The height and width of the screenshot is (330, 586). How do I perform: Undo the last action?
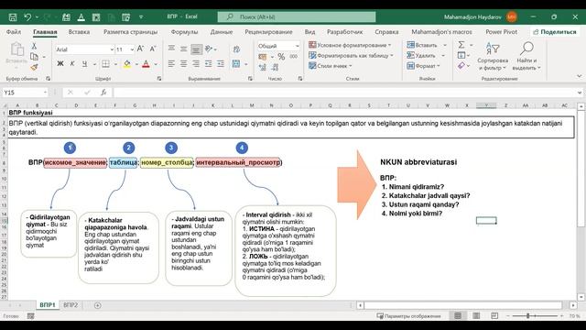27,16
